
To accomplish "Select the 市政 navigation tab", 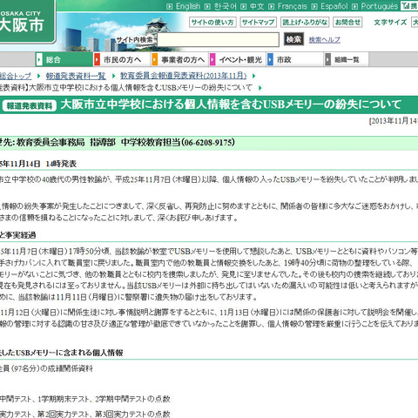I will (x=295, y=59).
